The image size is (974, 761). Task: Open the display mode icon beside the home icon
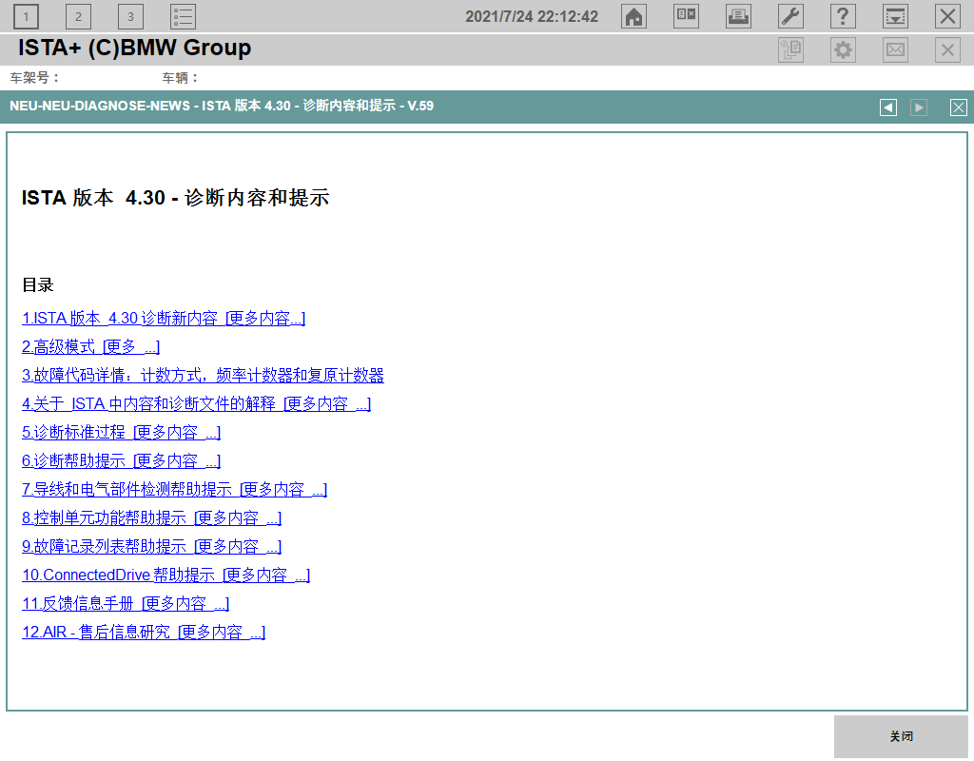pos(686,16)
